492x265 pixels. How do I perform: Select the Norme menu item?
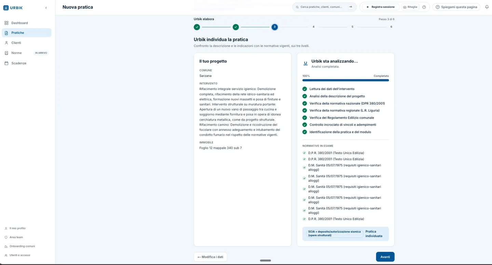(x=27, y=53)
